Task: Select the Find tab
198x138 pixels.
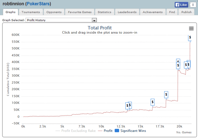Action: coord(172,12)
